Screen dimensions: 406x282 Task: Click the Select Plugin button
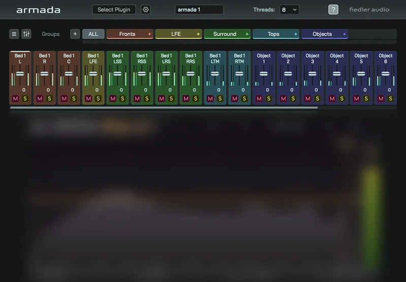click(x=114, y=10)
